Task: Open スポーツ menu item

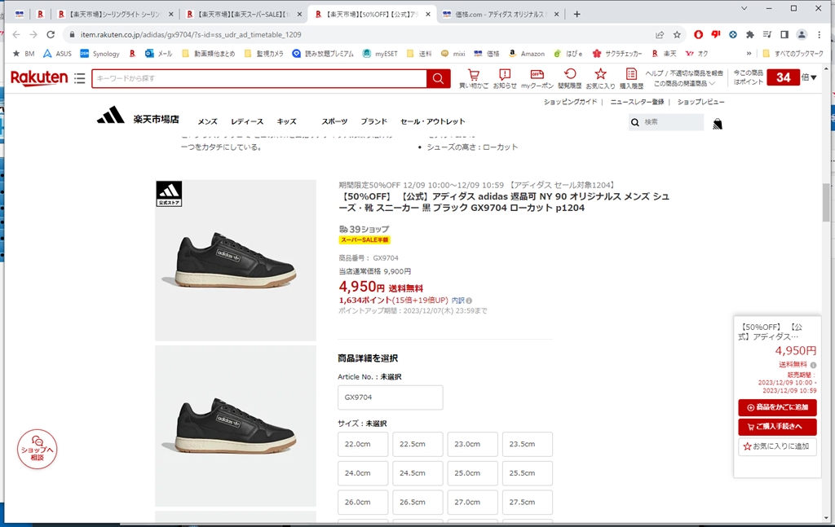Action: tap(334, 122)
